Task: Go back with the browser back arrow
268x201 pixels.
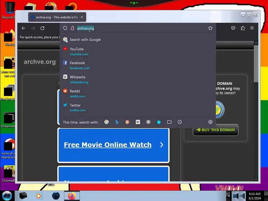Action: (x=24, y=28)
